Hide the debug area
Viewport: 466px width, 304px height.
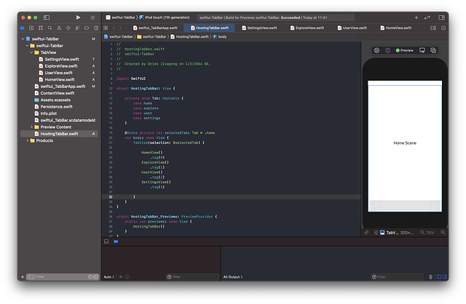106,241
